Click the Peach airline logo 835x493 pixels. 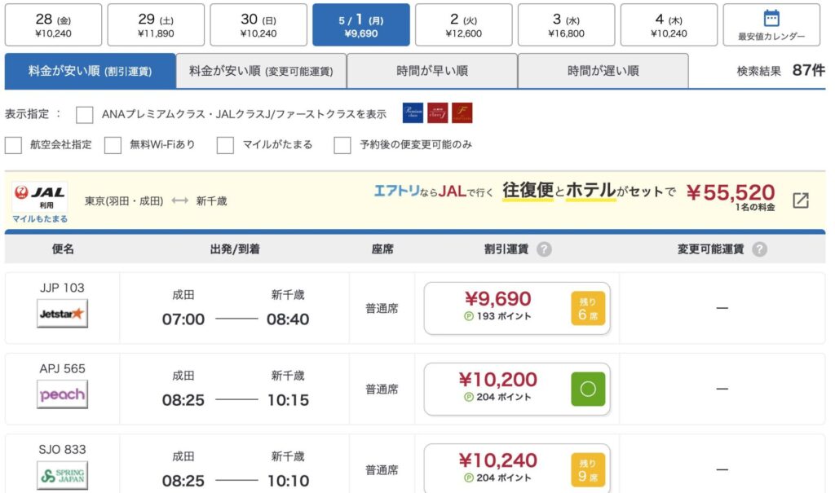pyautogui.click(x=62, y=394)
